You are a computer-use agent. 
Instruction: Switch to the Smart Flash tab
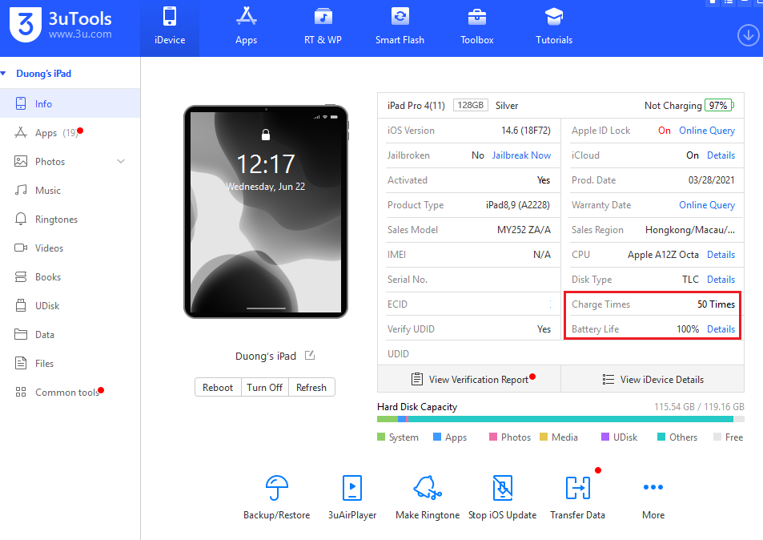[400, 27]
